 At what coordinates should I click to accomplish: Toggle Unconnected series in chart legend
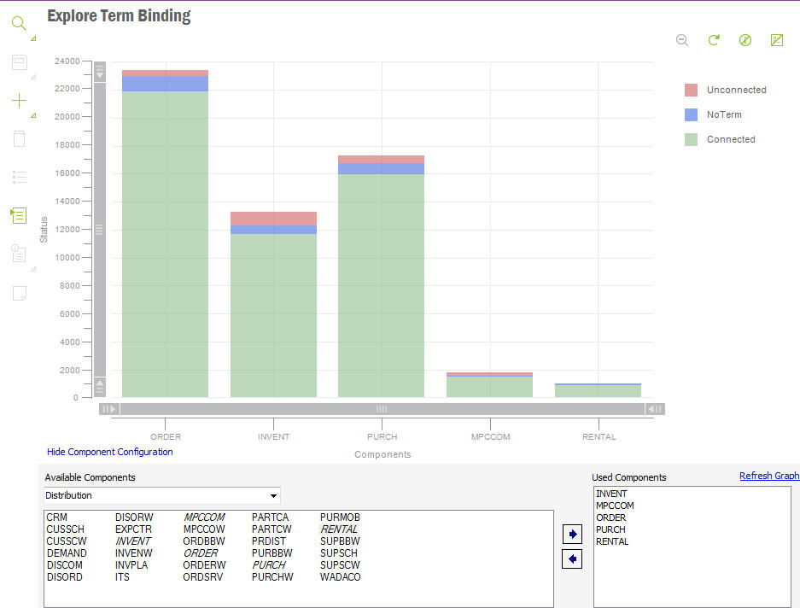pos(736,90)
